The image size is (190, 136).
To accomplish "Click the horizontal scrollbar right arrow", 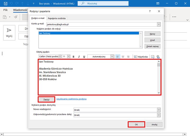I will (x=185, y=134).
